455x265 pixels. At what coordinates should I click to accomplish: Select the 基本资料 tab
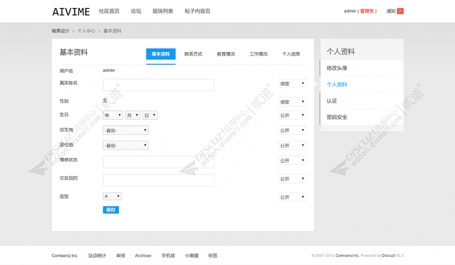[x=161, y=54]
